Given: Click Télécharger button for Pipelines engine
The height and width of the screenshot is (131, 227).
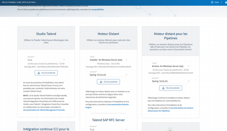Looking at the screenshot, I should tap(171, 88).
